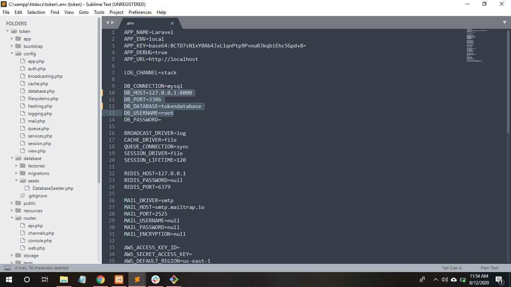
Task: Open the Selection menu
Action: [36, 12]
